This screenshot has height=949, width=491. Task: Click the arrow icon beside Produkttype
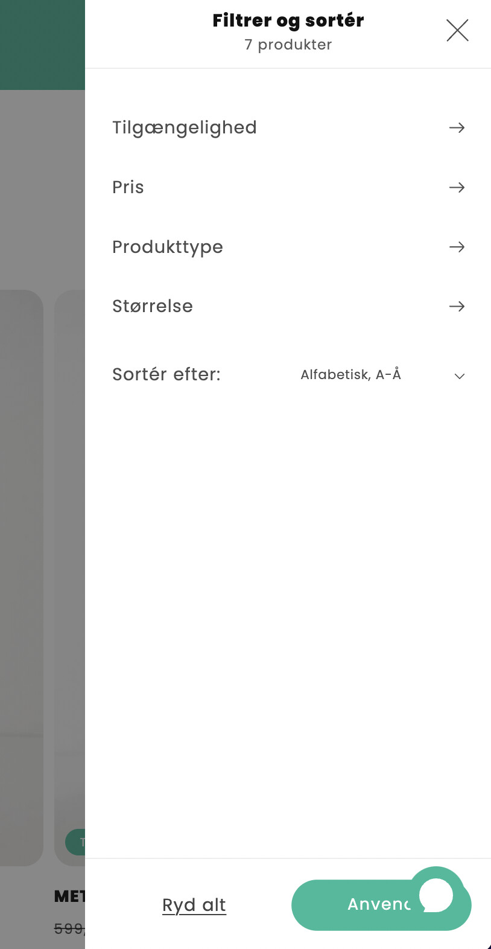457,247
